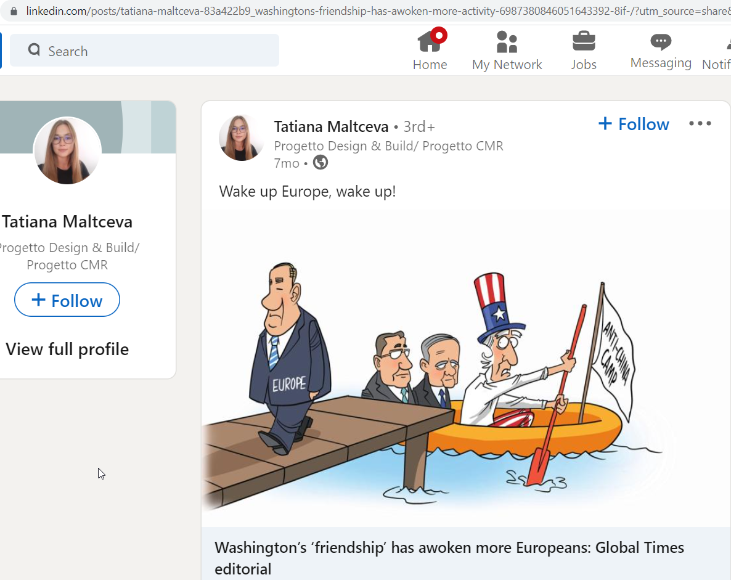Click Tatiana Maltceva's name in the sidebar card
731x580 pixels.
click(67, 221)
